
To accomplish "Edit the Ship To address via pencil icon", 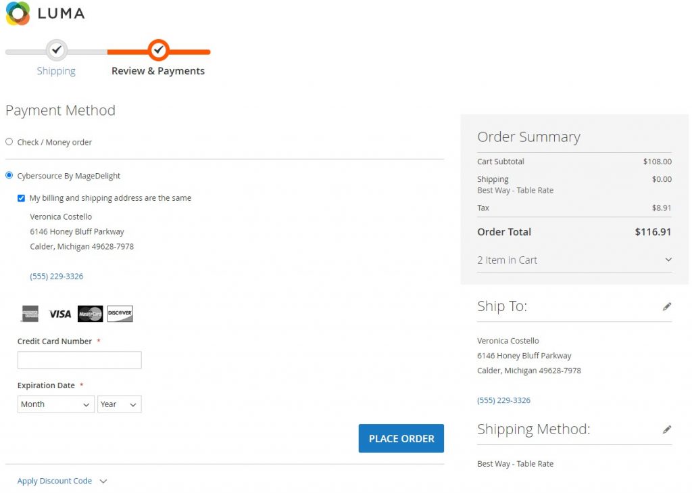I will pyautogui.click(x=667, y=306).
